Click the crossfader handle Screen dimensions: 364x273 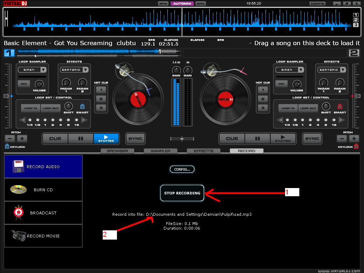(182, 139)
